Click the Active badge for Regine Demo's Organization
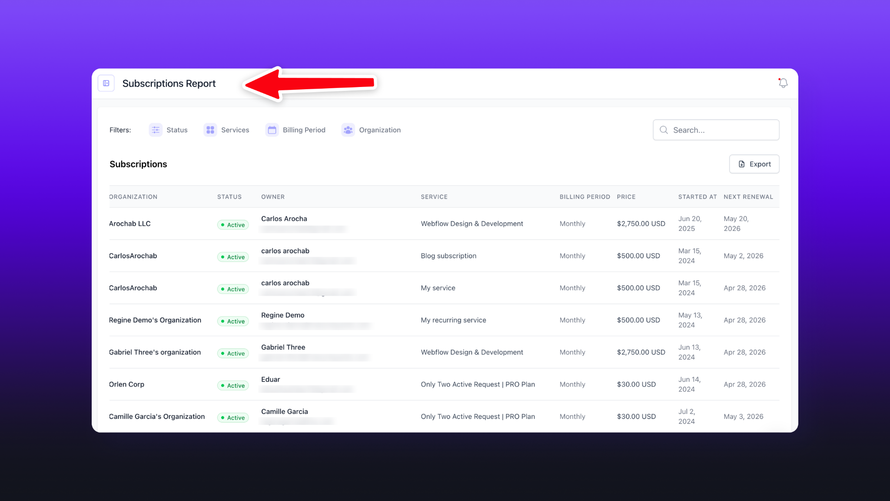Screen dimensions: 890x501 (233, 321)
